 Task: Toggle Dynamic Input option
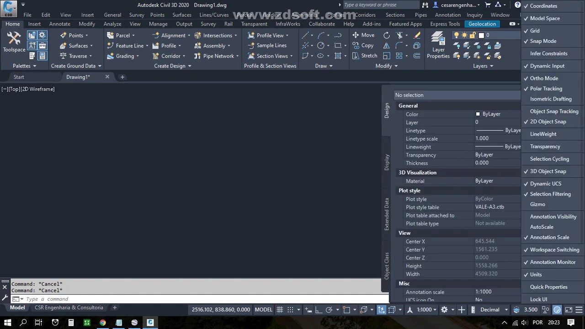(x=547, y=66)
